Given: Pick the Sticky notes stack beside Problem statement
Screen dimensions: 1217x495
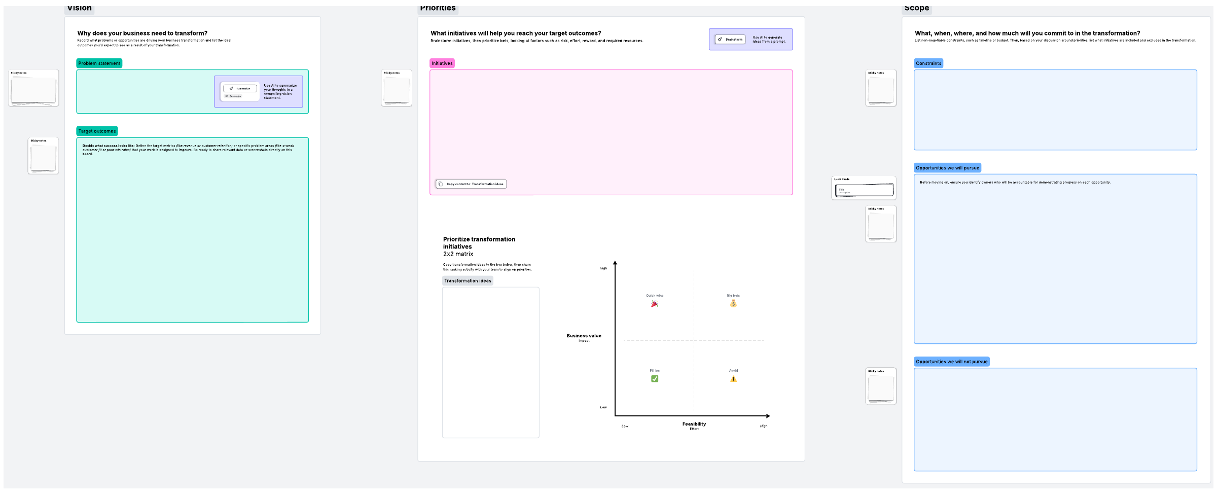Looking at the screenshot, I should tap(33, 89).
